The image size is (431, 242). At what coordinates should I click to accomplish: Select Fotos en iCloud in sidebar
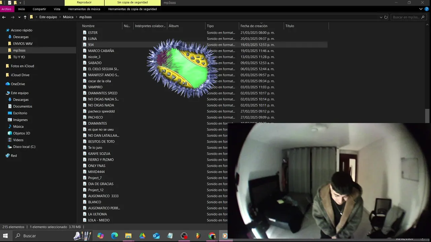pyautogui.click(x=22, y=66)
